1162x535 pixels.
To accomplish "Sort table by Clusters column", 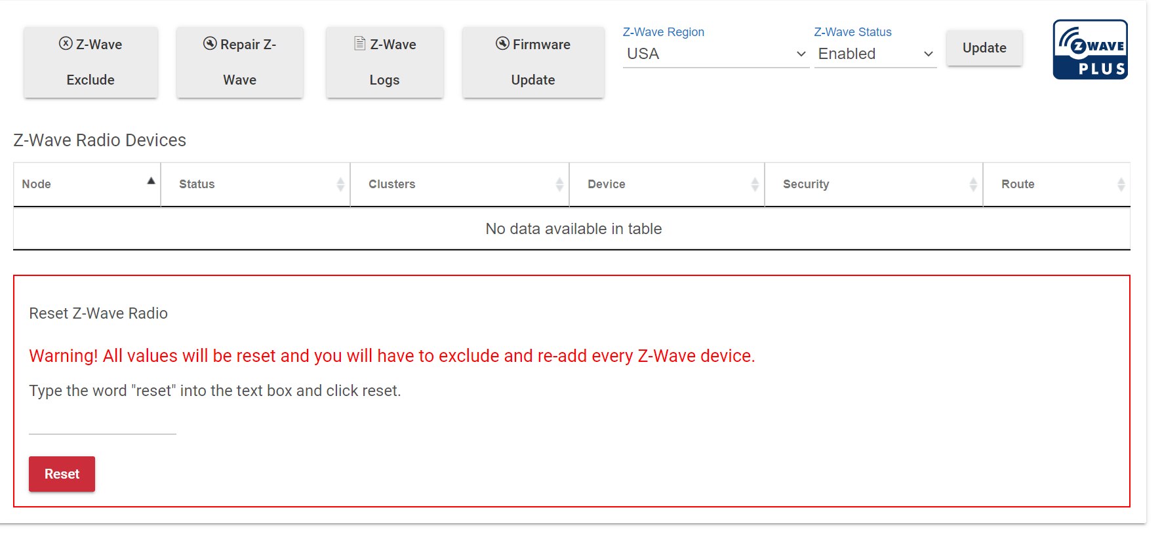I will [460, 184].
